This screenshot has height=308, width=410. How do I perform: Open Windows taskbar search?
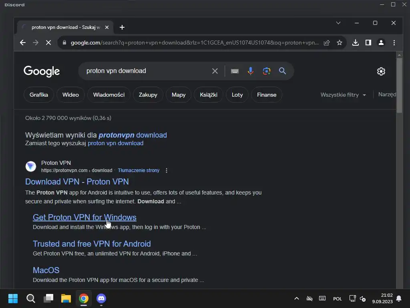click(x=30, y=298)
